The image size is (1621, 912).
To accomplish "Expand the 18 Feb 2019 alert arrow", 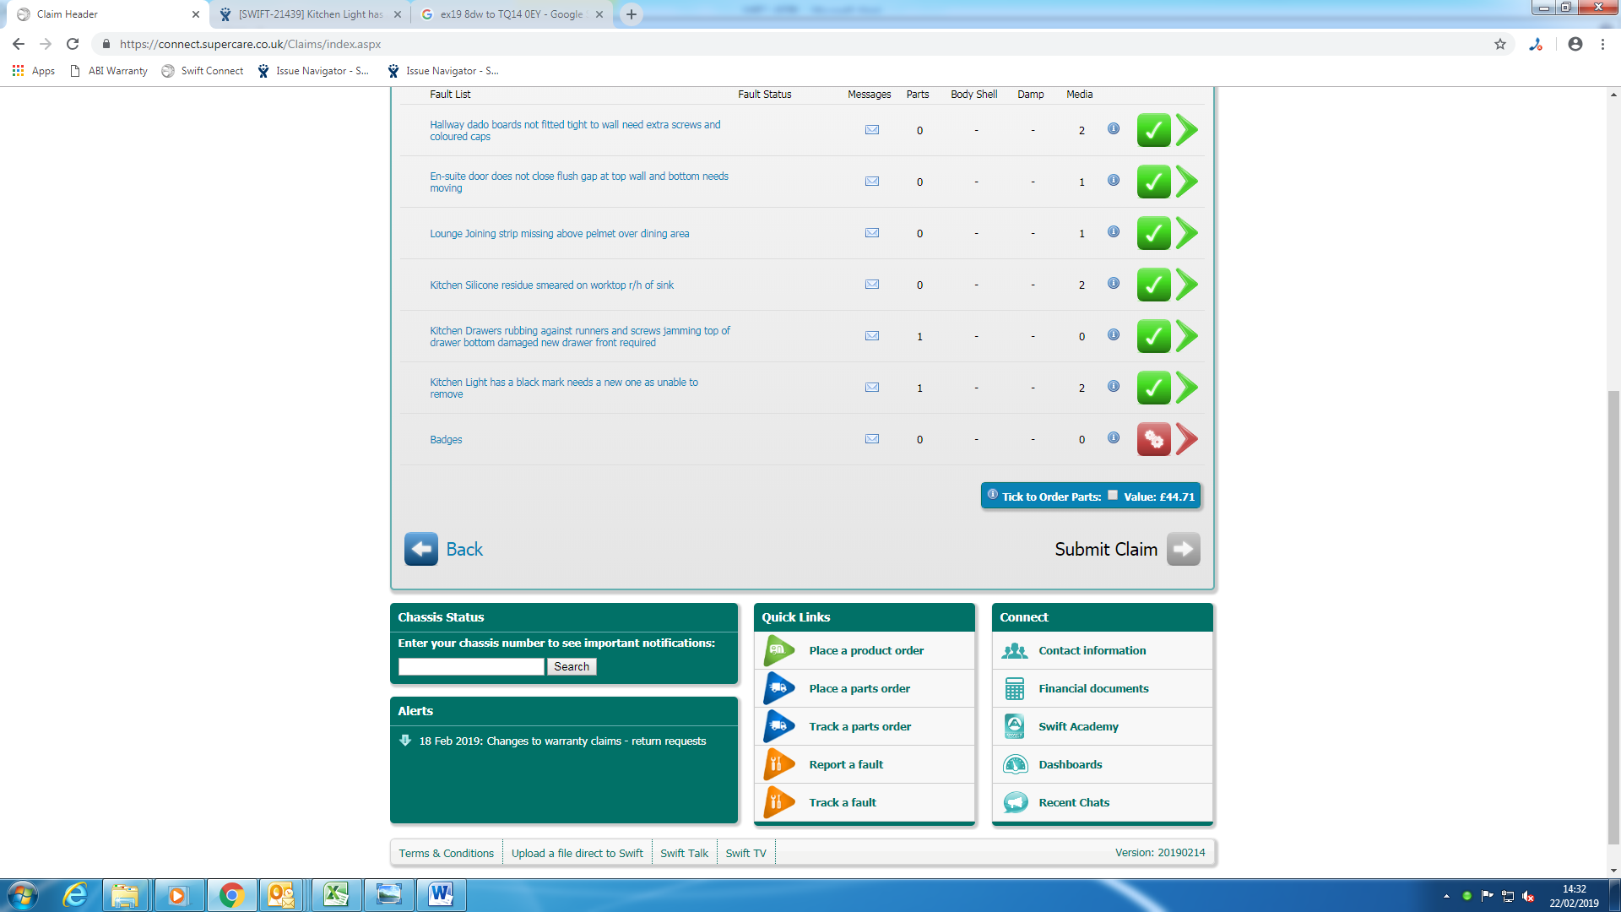I will click(404, 741).
